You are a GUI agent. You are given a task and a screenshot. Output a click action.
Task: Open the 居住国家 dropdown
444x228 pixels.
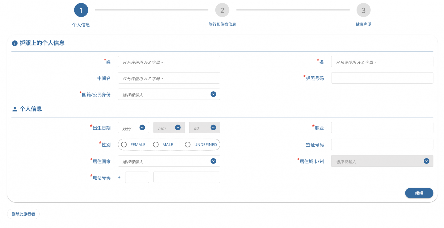tap(213, 161)
